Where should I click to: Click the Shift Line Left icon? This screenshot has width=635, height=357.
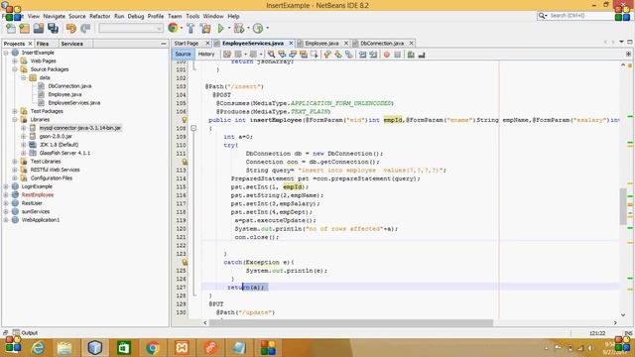pos(362,55)
